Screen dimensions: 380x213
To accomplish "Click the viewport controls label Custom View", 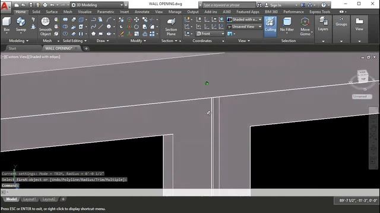I will (x=16, y=57).
